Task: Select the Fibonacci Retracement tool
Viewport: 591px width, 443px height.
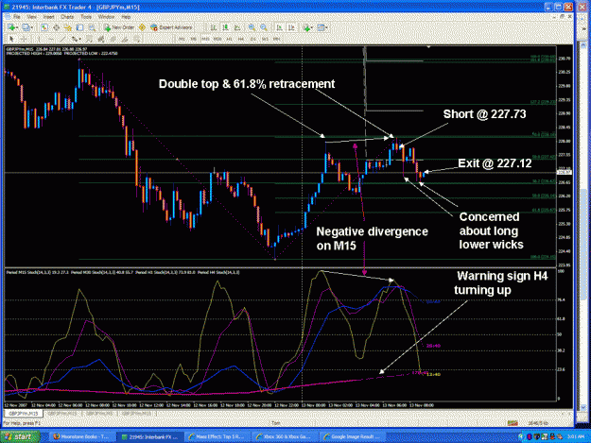Action: (89, 39)
